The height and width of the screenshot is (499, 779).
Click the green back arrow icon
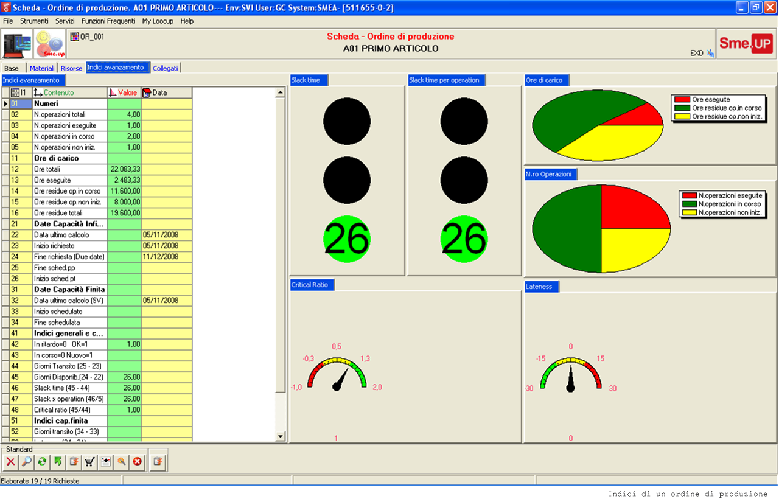(58, 462)
